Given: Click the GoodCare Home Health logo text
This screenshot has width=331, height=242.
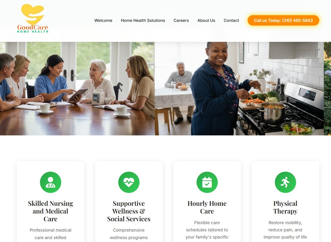Looking at the screenshot, I should coord(33,29).
